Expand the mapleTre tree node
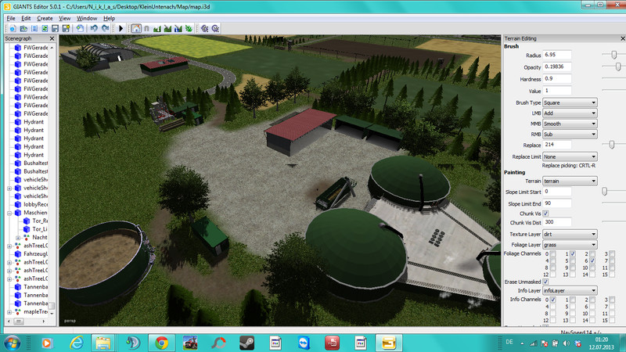The image size is (626, 352). [x=9, y=311]
